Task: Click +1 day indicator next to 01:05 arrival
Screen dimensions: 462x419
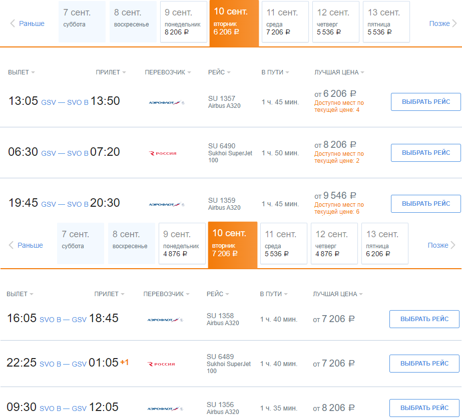Action: (124, 362)
